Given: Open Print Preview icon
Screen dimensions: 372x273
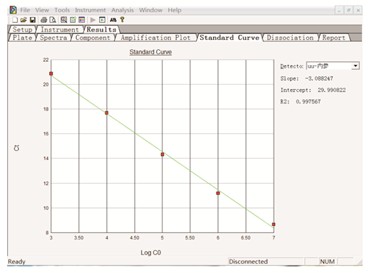Looking at the screenshot, I should (53, 20).
